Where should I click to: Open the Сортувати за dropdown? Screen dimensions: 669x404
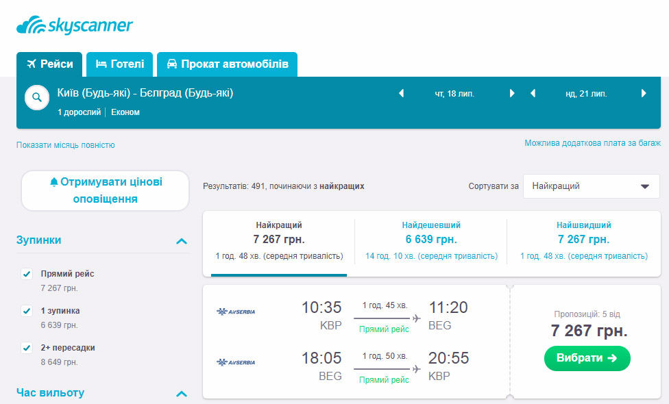pos(592,186)
